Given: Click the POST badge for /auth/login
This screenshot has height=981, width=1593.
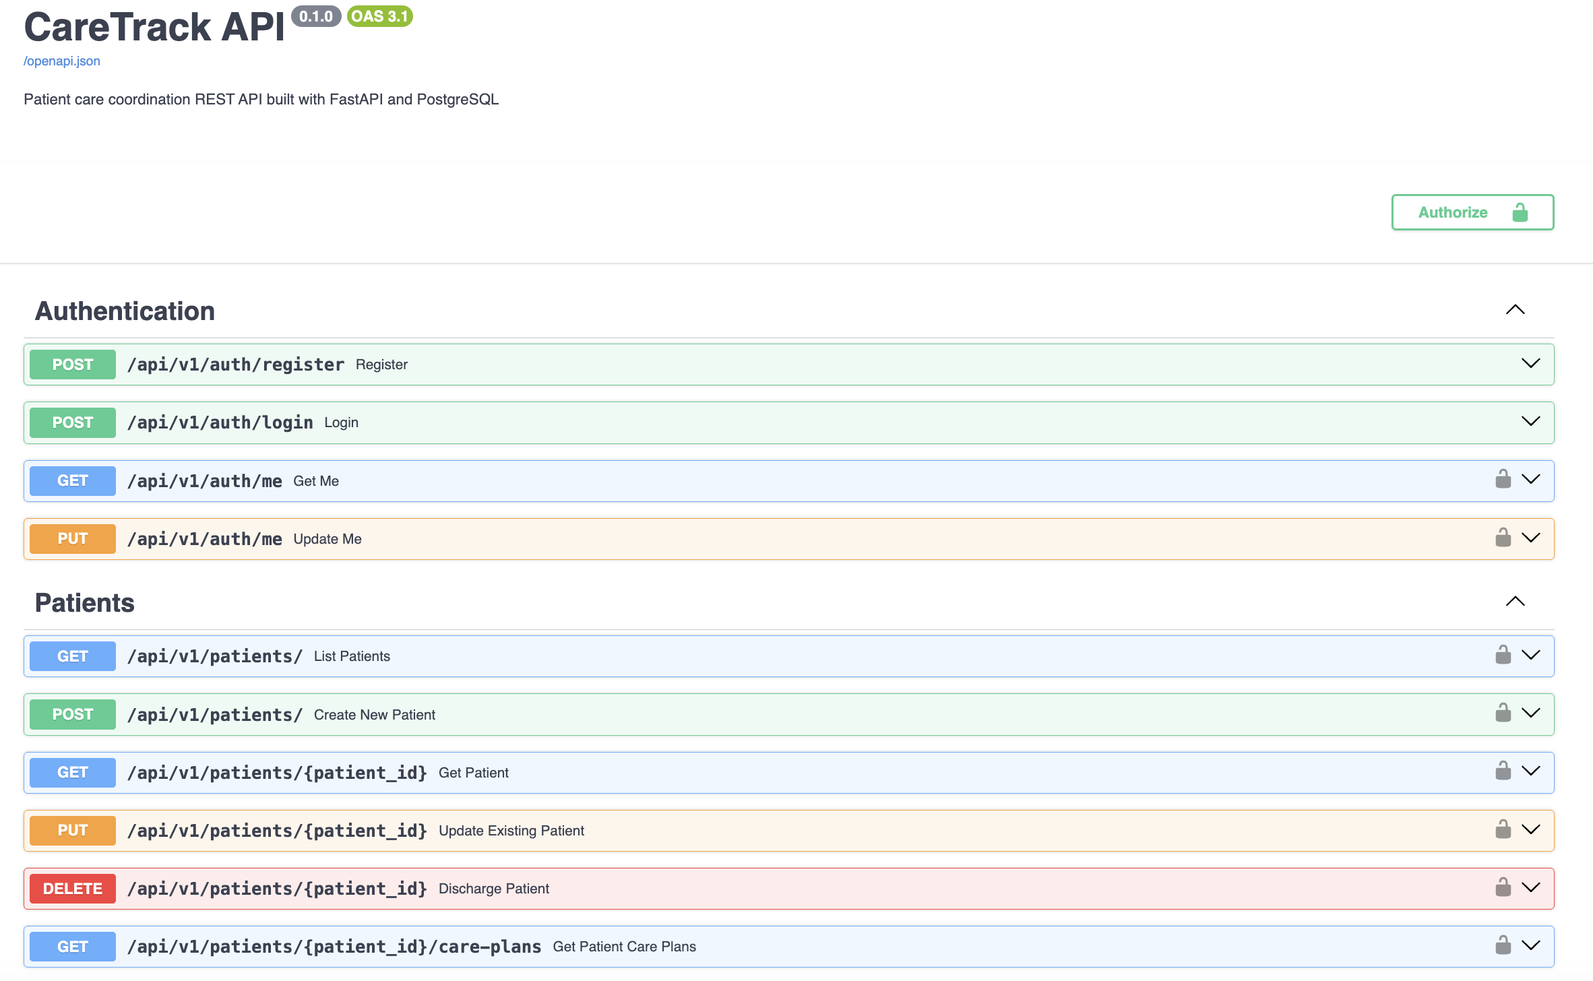Looking at the screenshot, I should coord(73,422).
